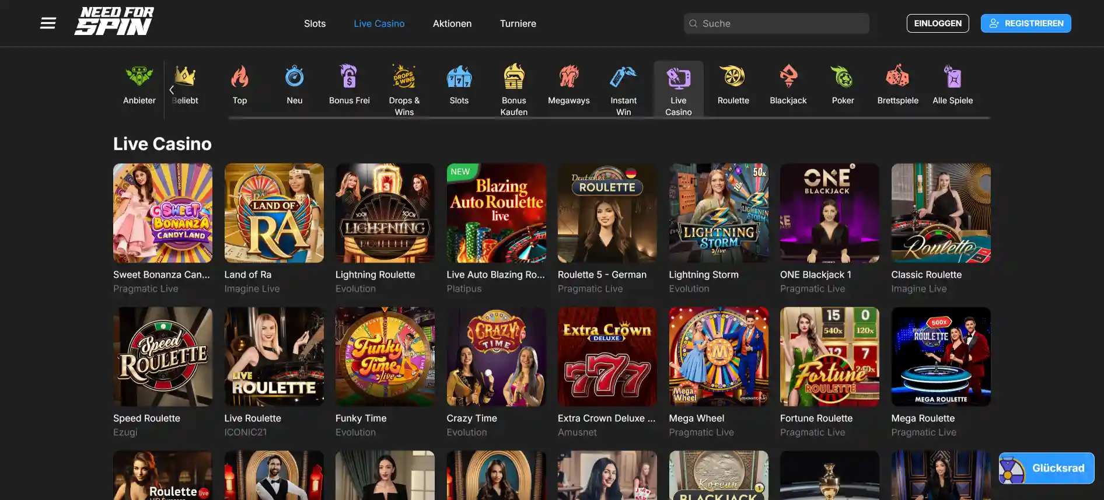
Task: Go to the Slots top menu
Action: coord(315,23)
